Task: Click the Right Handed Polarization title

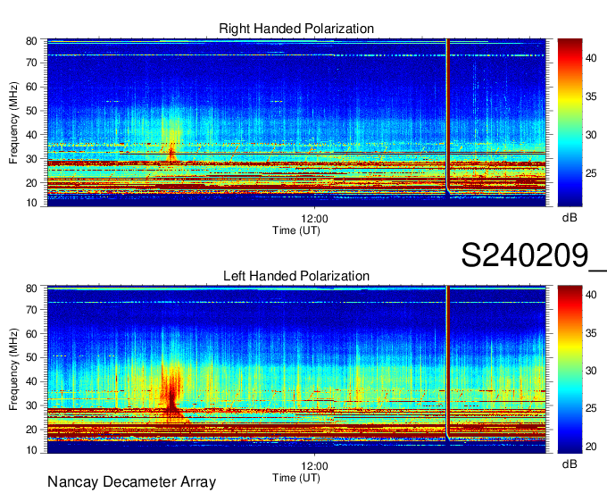Action: (296, 29)
